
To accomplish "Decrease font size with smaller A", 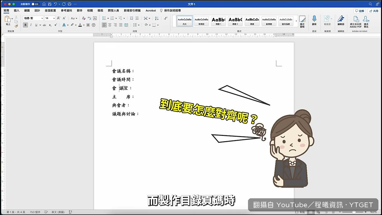I will click(64, 18).
